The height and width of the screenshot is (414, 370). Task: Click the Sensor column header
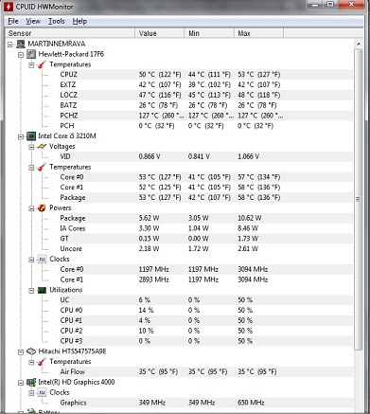[70, 33]
